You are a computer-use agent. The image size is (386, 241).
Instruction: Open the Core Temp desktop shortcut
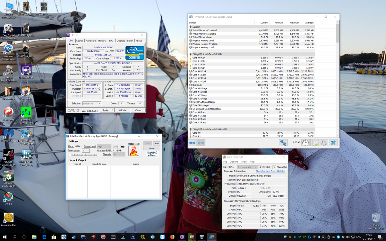tap(26, 93)
